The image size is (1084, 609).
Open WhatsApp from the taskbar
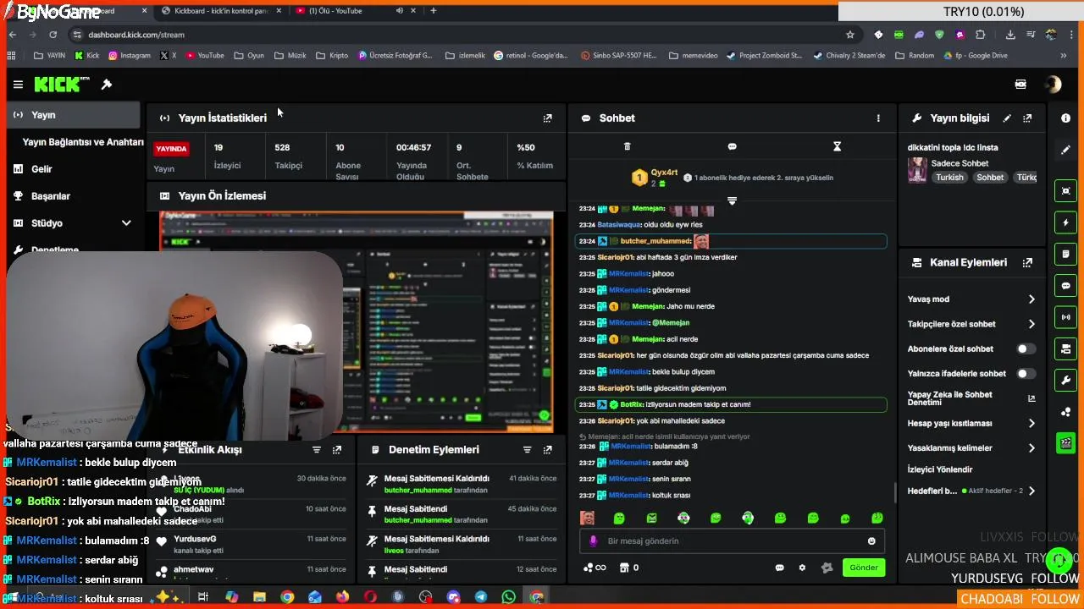[508, 597]
